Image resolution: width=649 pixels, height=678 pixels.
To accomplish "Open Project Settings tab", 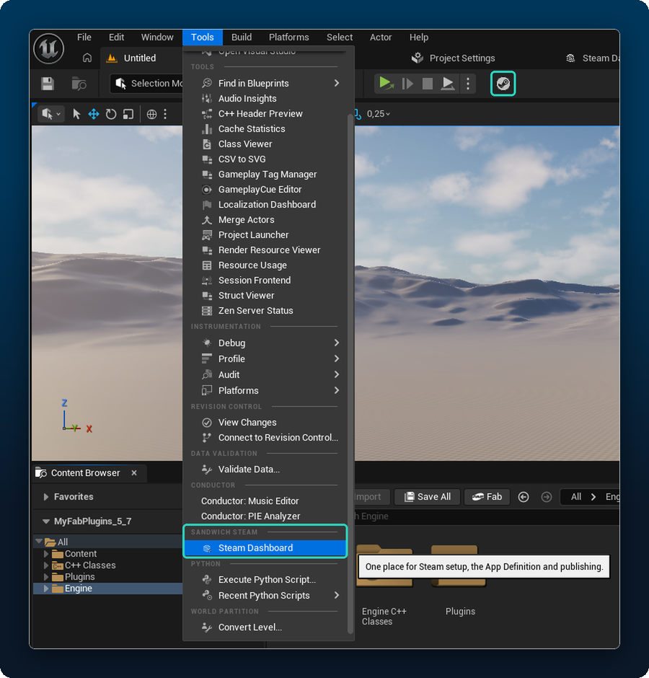I will tap(453, 58).
